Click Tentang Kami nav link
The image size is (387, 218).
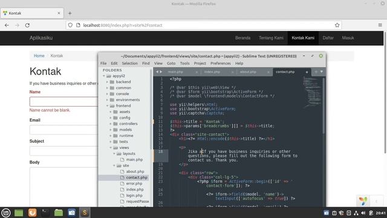[x=271, y=38]
